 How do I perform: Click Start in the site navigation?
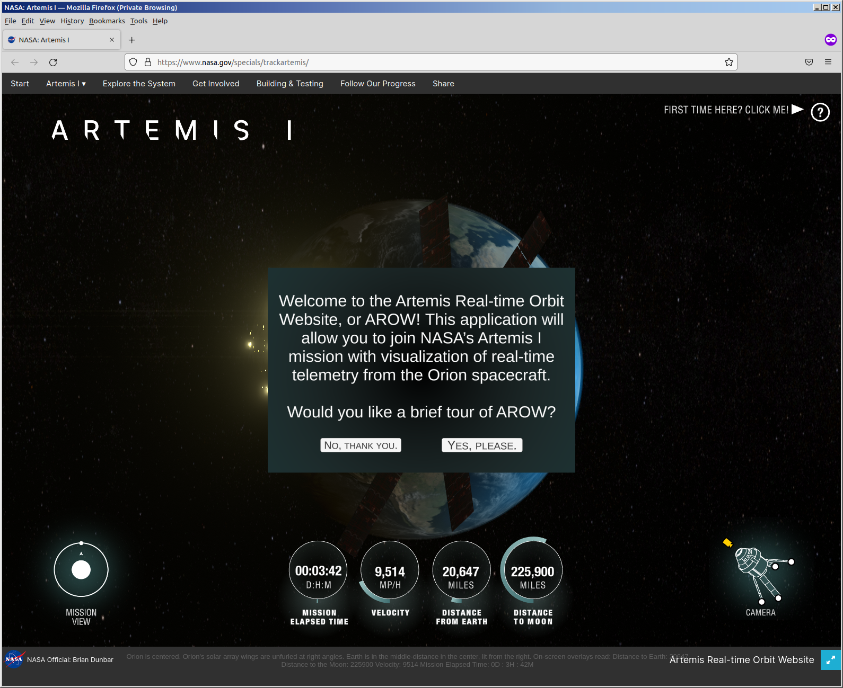pyautogui.click(x=20, y=84)
